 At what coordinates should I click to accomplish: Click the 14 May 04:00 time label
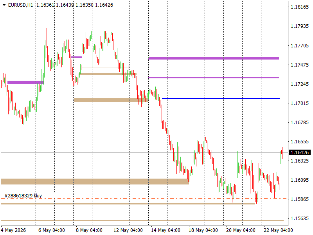tap(165, 230)
